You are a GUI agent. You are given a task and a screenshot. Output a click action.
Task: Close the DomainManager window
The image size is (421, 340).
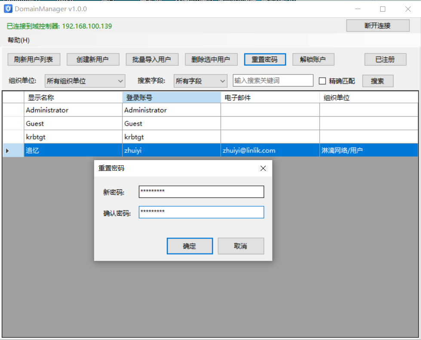point(408,9)
